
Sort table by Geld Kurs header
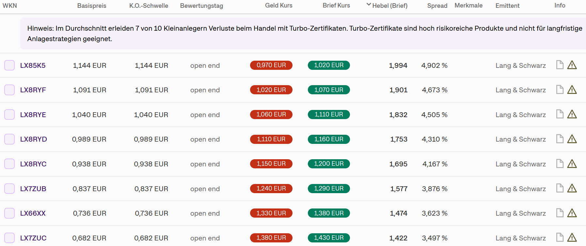click(278, 6)
